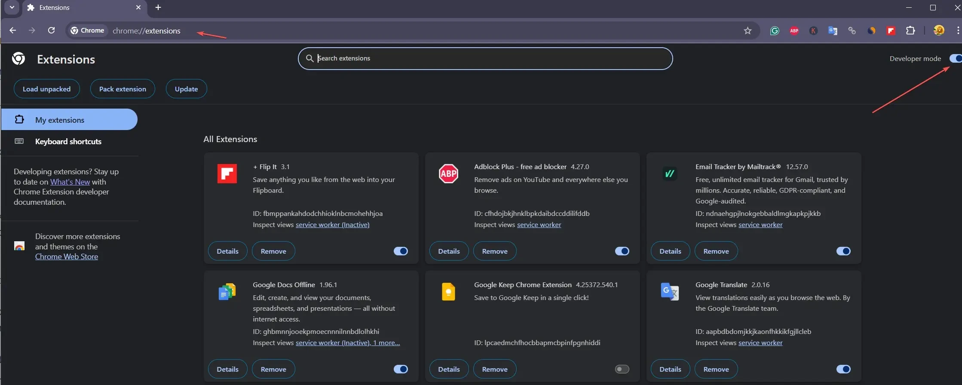The height and width of the screenshot is (385, 962).
Task: Open the Grammarly extension icon in toolbar
Action: [775, 30]
